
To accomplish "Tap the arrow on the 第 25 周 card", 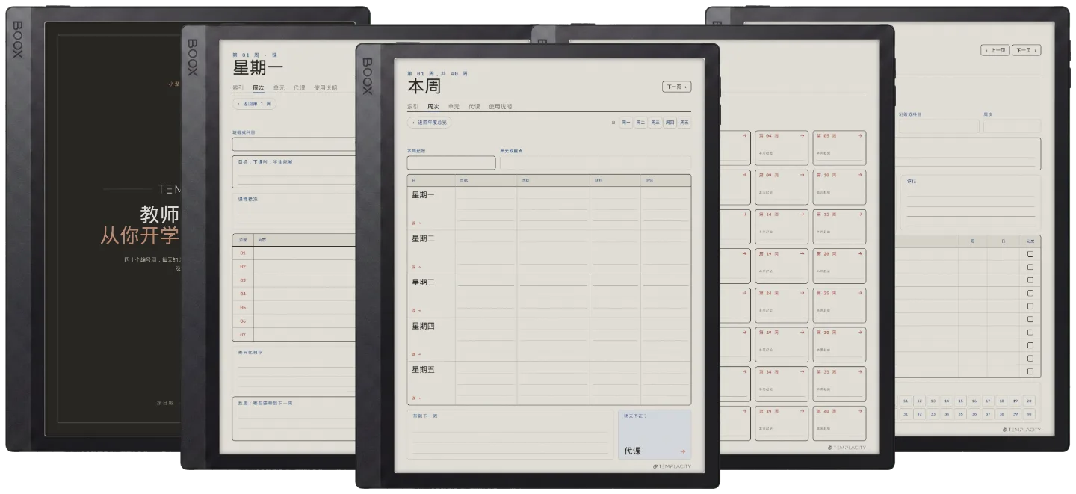I will [860, 293].
